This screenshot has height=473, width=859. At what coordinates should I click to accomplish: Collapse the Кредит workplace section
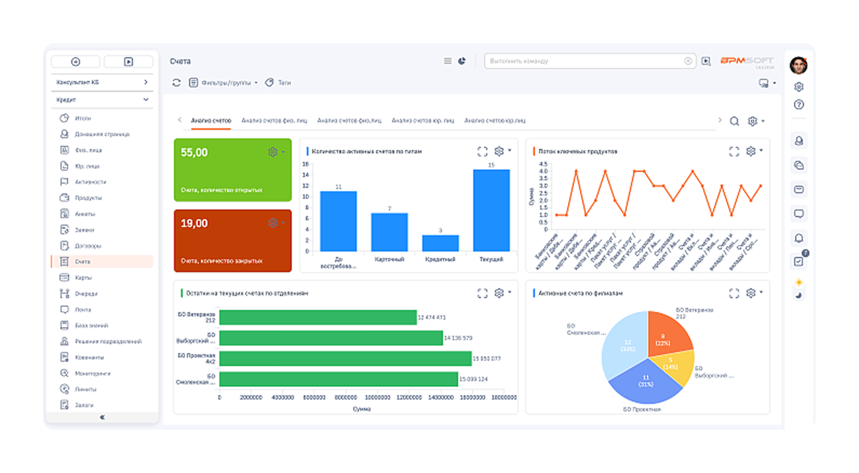tap(146, 100)
